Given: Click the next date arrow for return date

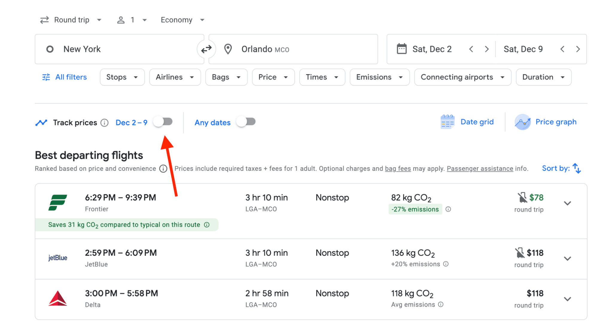Looking at the screenshot, I should 577,49.
